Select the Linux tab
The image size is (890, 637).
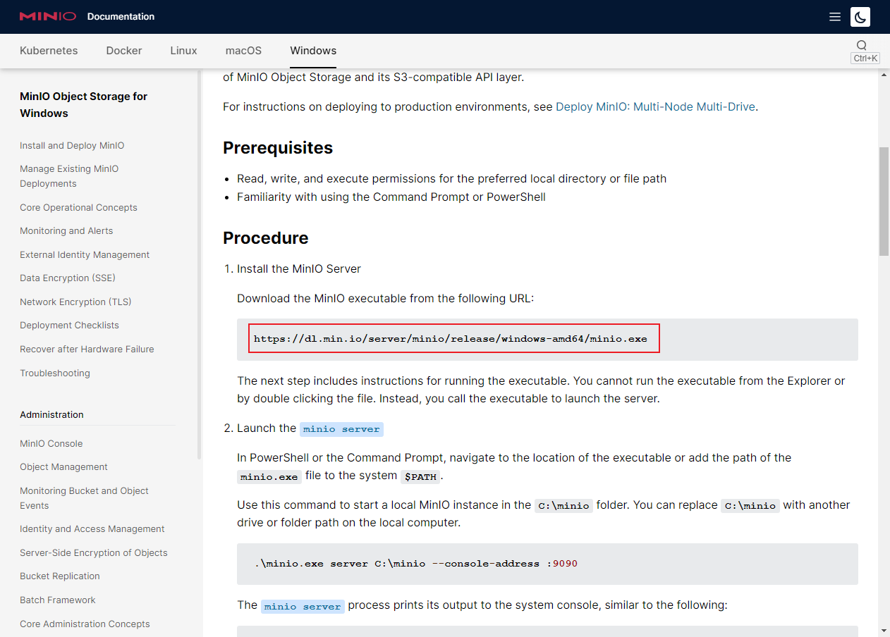coord(183,51)
